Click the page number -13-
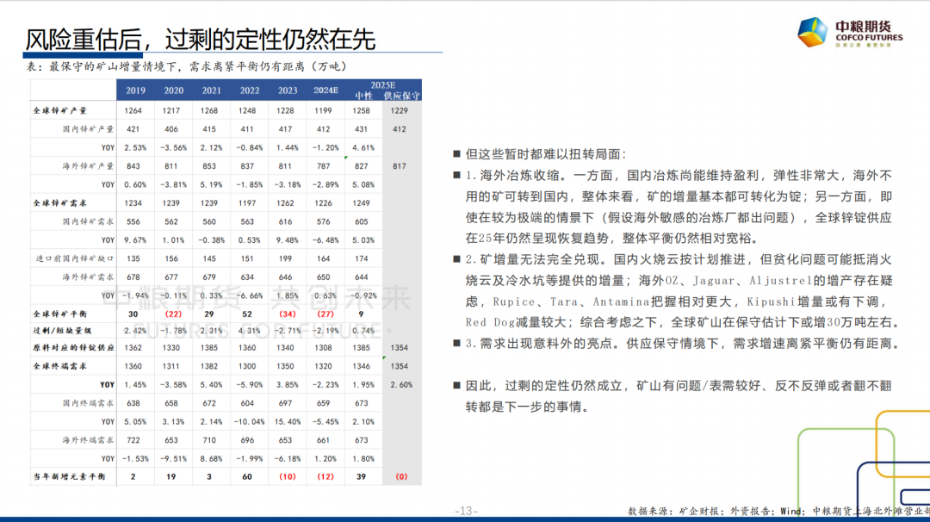Viewport: 930px width, 522px height. [466, 511]
